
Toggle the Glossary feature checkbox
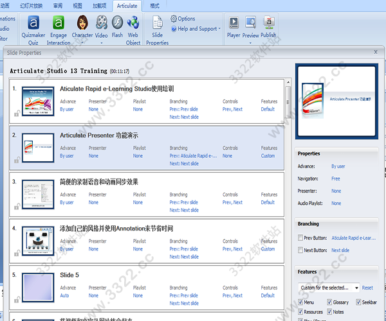tap(329, 302)
